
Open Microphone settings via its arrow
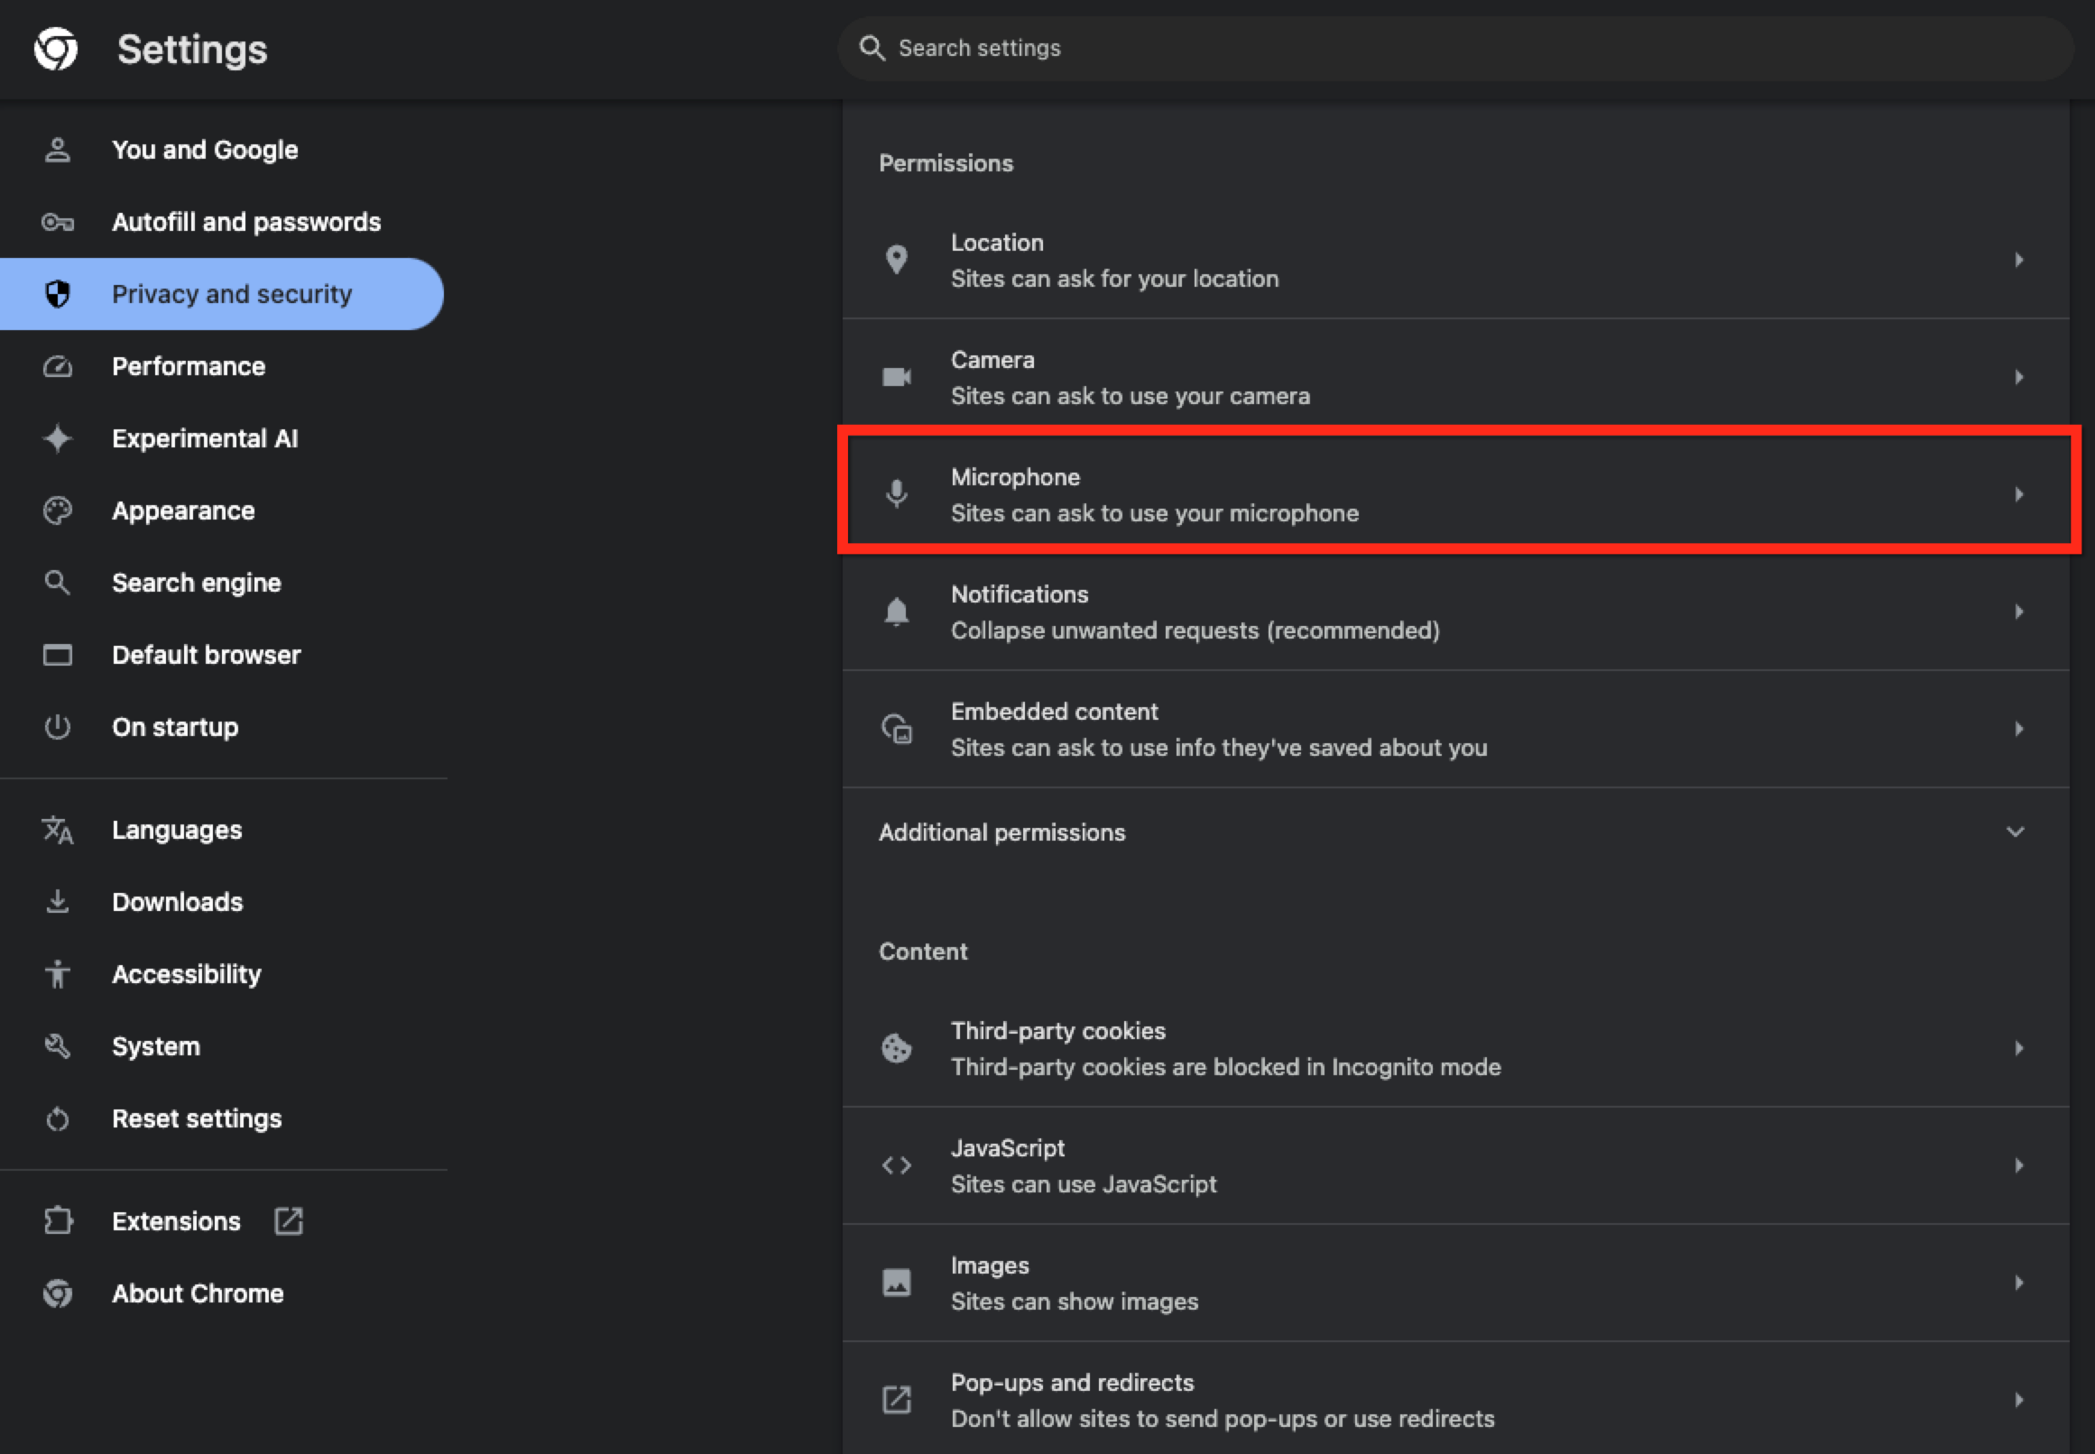point(2018,494)
